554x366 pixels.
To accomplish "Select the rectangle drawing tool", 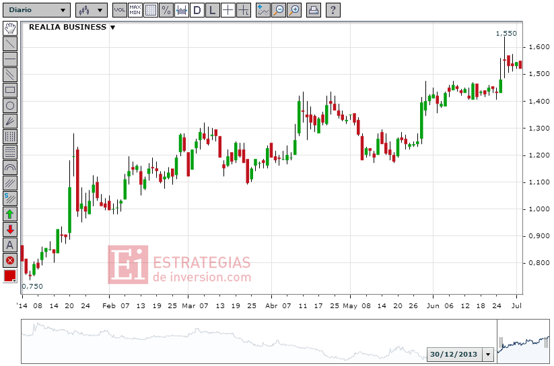I will (10, 90).
